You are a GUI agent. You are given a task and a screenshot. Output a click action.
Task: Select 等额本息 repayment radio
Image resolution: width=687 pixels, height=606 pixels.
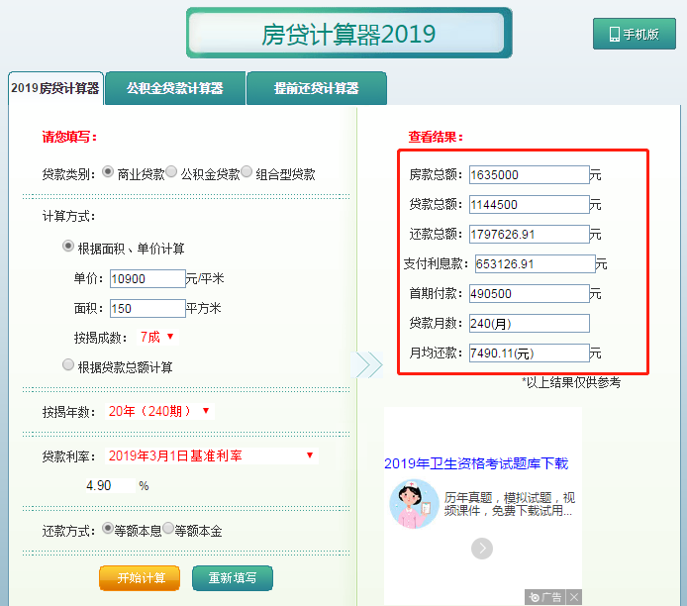108,528
